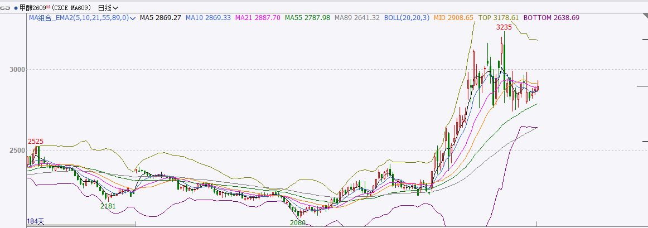Expand the MA组合_EMA2 indicator dropdown

pos(132,18)
